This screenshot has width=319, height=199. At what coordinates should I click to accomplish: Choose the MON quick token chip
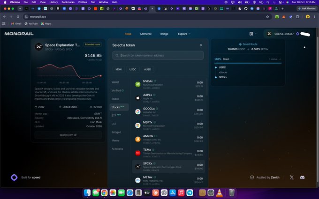119,69
